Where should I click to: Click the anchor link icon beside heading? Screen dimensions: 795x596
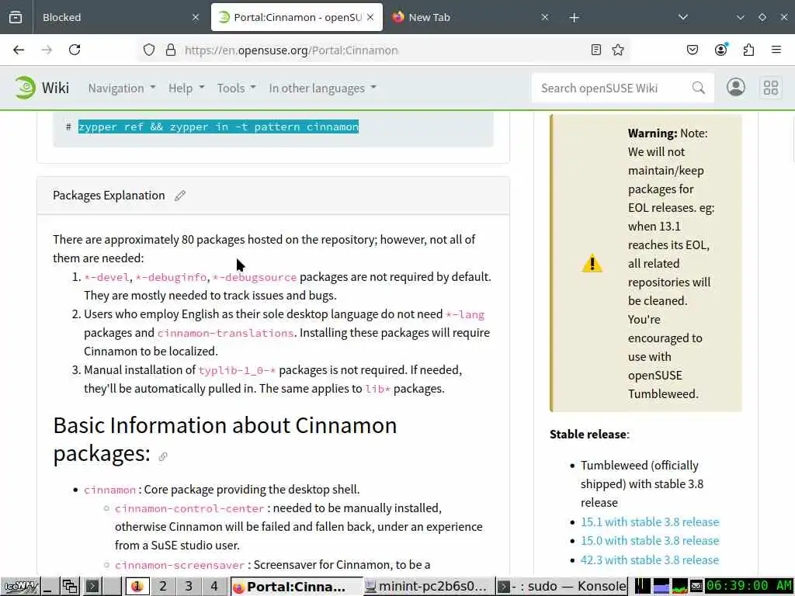pyautogui.click(x=163, y=456)
